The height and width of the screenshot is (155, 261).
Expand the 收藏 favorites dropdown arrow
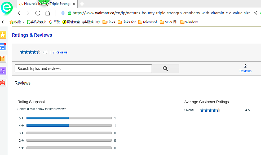point(23,22)
